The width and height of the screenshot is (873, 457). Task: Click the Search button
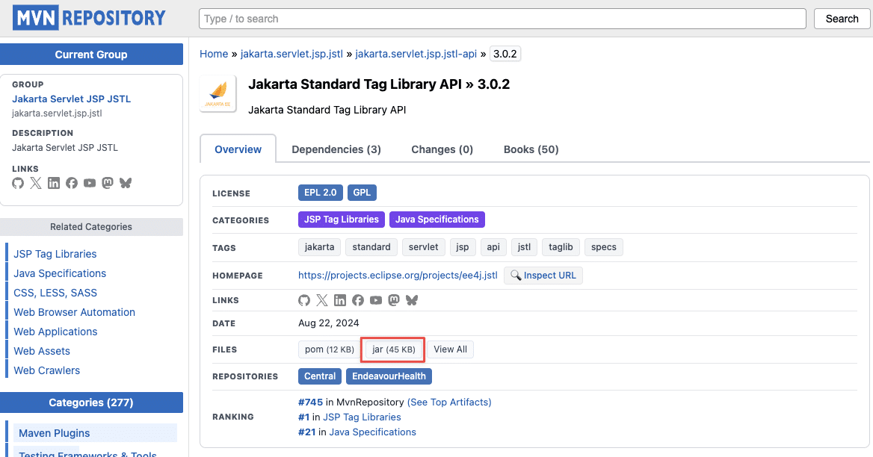tap(842, 19)
